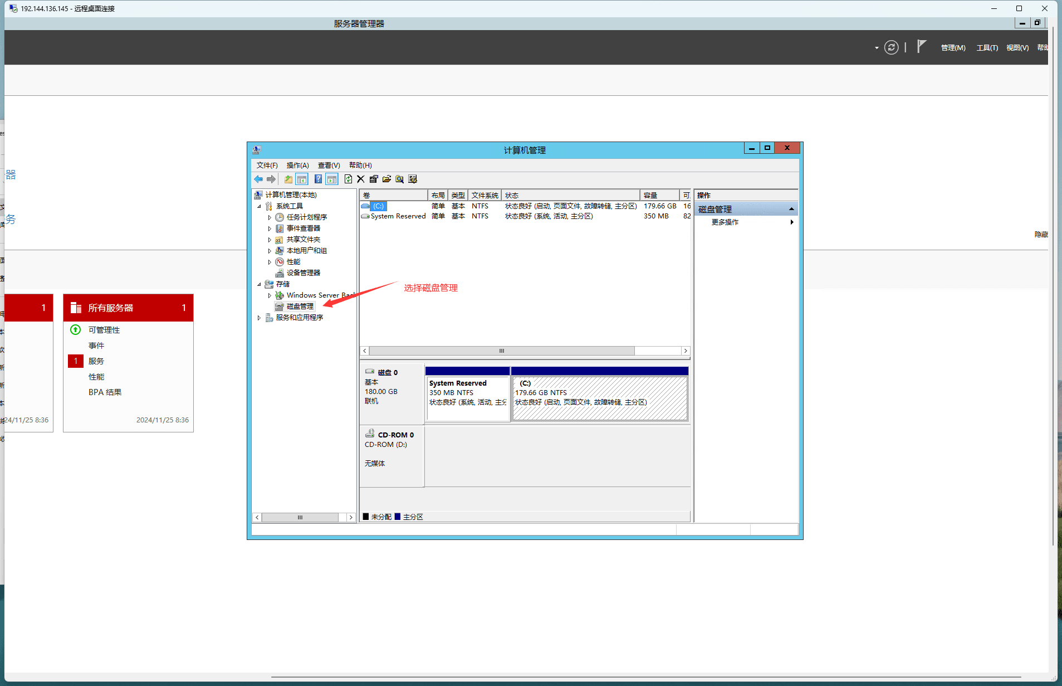Collapse the 系统工具 tree node

tap(259, 206)
